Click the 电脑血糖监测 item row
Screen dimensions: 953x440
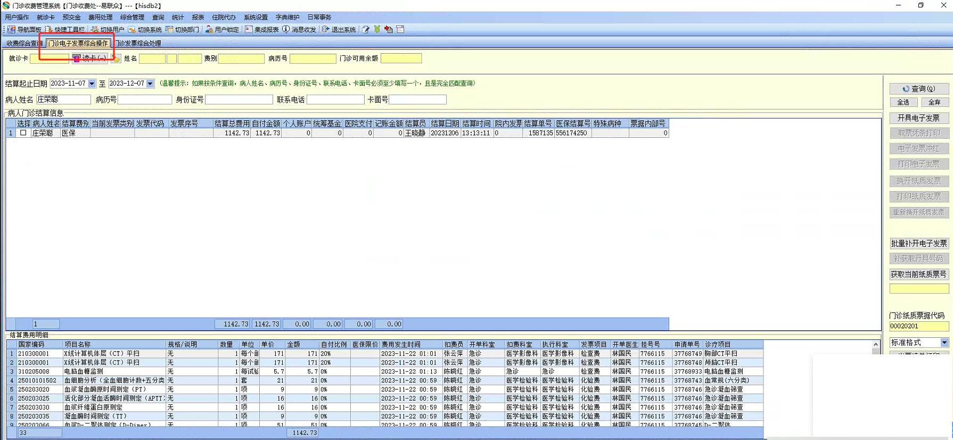pyautogui.click(x=384, y=371)
